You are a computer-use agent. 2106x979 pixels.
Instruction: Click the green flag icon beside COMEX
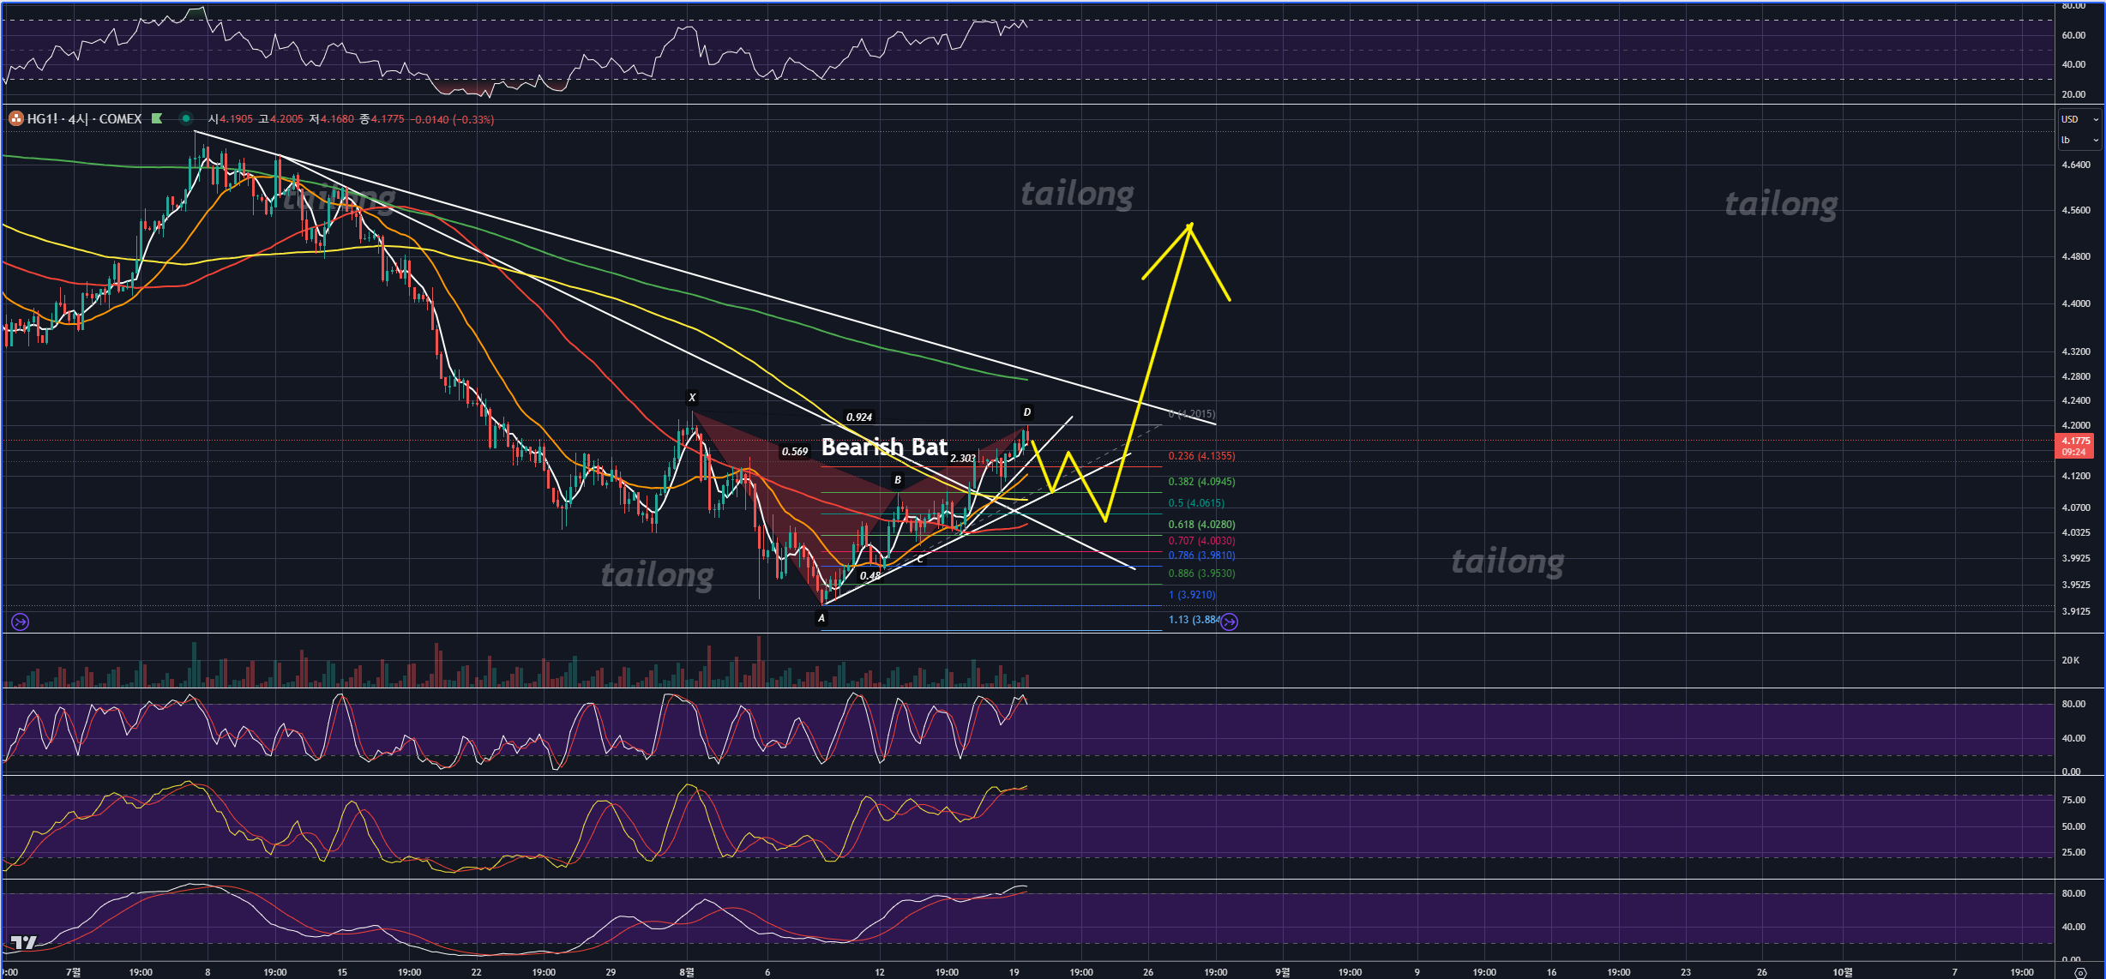157,119
